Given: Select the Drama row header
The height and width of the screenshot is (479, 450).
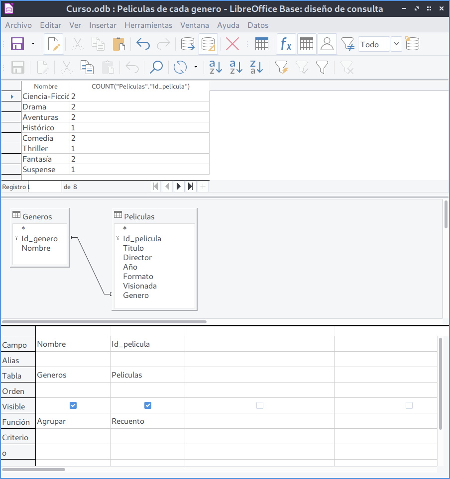Looking at the screenshot, I should (11, 107).
